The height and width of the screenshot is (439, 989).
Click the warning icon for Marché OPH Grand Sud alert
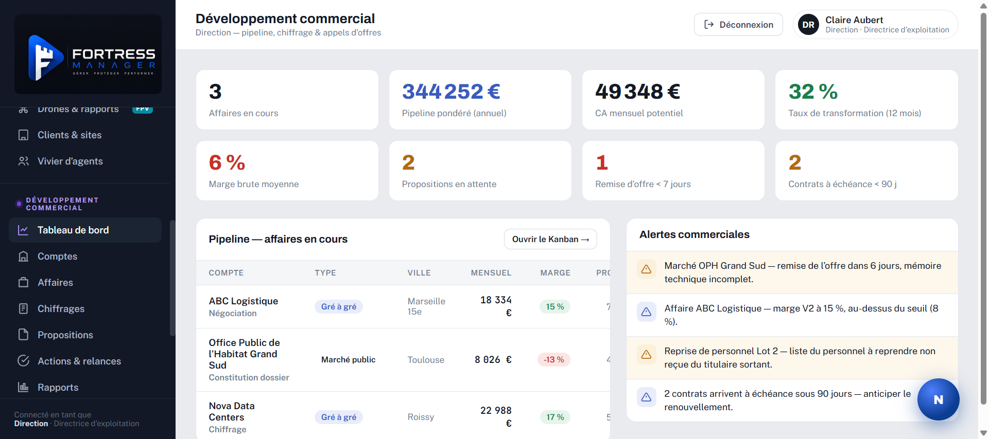tap(646, 269)
